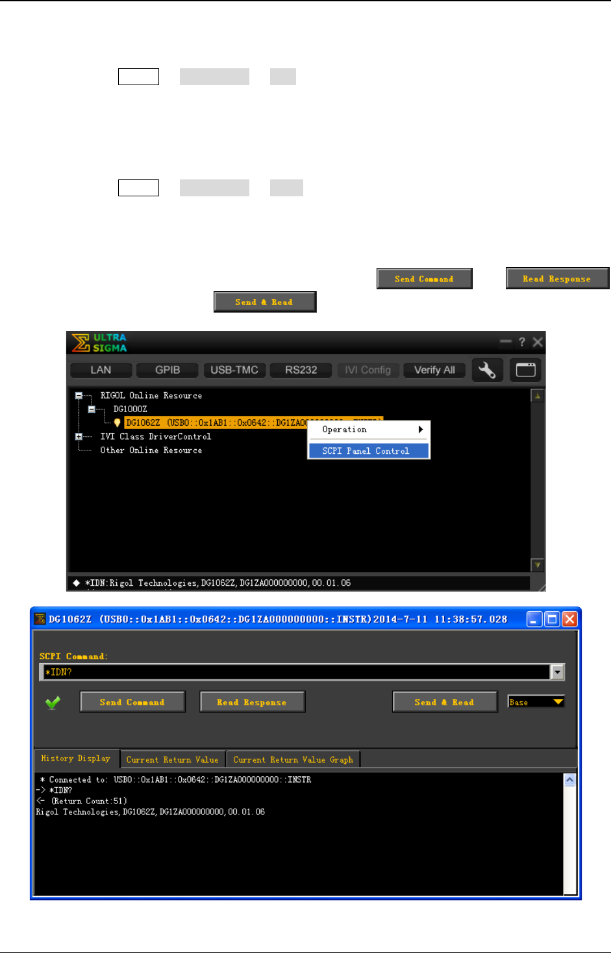Click the Ultra Sigma logo icon
611x953 pixels.
81,343
